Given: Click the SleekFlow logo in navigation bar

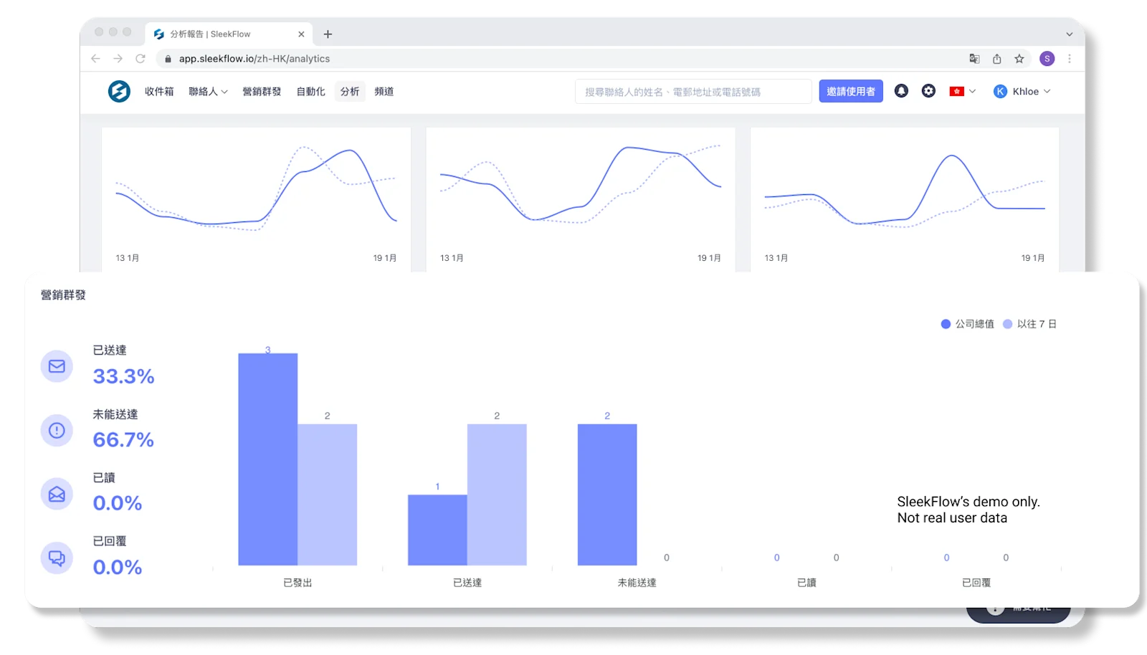Looking at the screenshot, I should coord(120,91).
